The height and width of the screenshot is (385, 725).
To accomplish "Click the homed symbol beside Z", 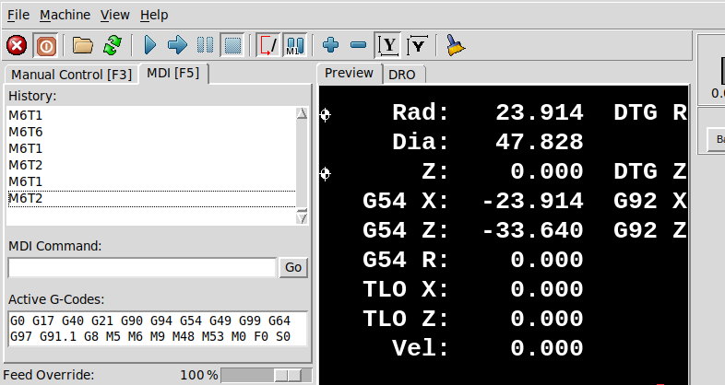I will pyautogui.click(x=326, y=173).
